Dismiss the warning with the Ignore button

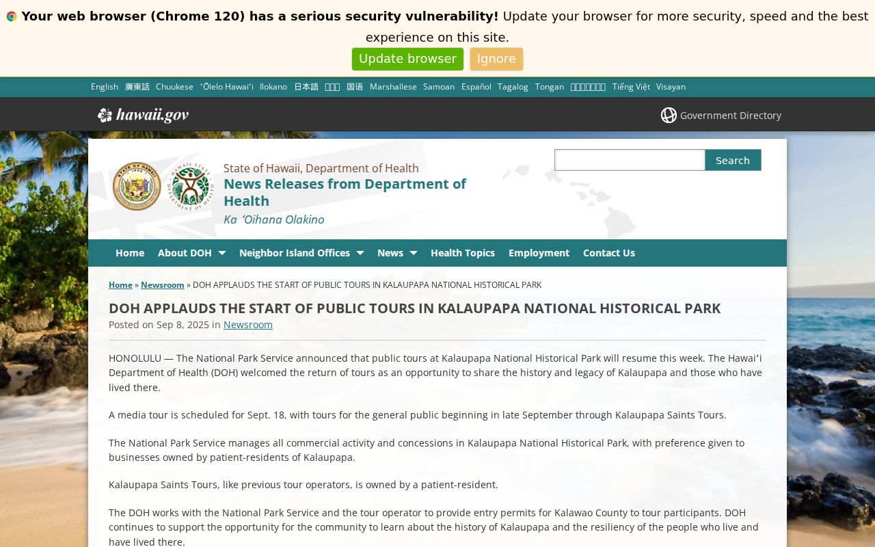click(496, 59)
